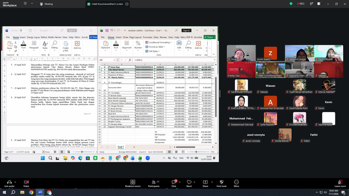This screenshot has width=349, height=196.
Task: Toggle Focus mode in Word status bar
Action: tap(46, 152)
